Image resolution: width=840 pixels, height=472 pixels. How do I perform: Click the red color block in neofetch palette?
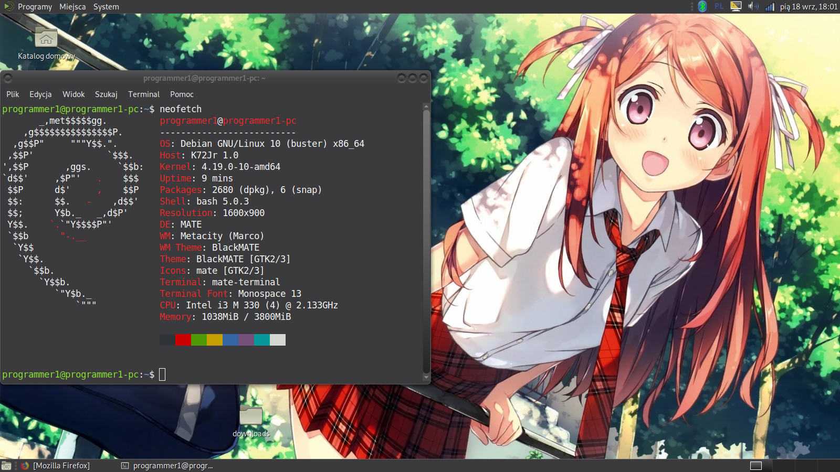click(183, 340)
